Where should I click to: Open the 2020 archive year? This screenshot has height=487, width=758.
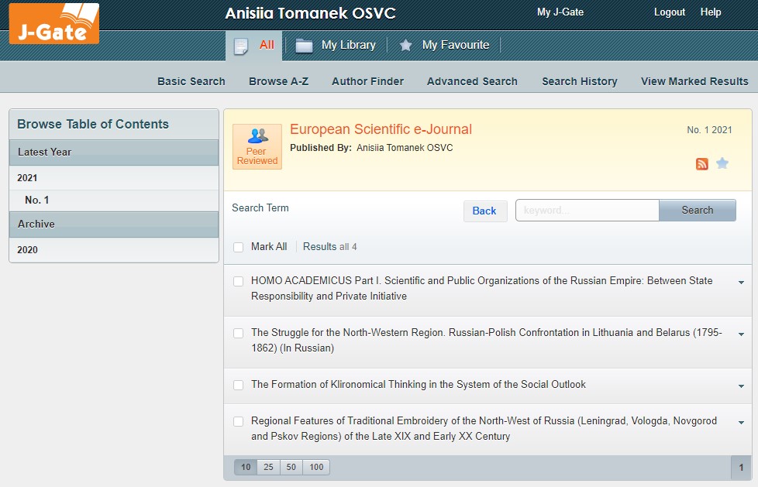click(28, 250)
